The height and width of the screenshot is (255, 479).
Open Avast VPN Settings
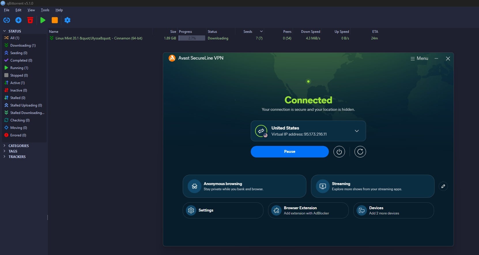click(223, 210)
